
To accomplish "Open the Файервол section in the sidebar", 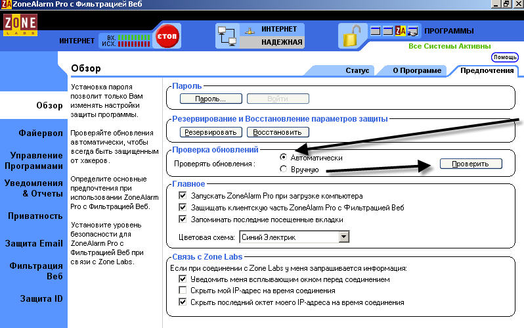I will click(x=41, y=133).
